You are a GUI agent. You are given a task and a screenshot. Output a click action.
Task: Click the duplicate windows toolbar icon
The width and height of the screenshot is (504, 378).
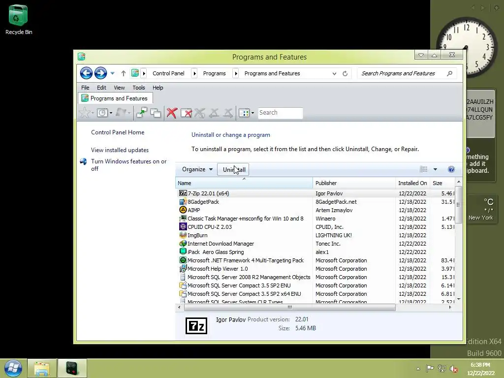pos(156,113)
